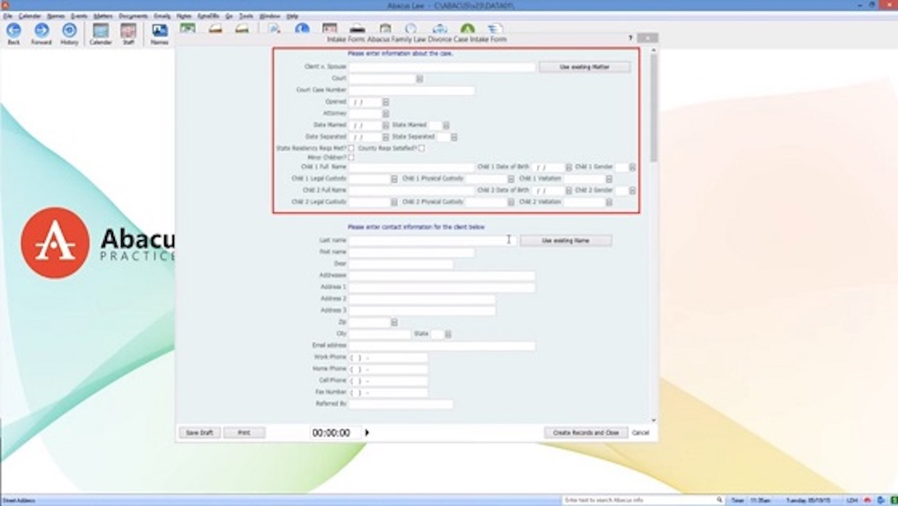Toggle County Reqs Satisfied checkbox
898x506 pixels.
pos(421,148)
